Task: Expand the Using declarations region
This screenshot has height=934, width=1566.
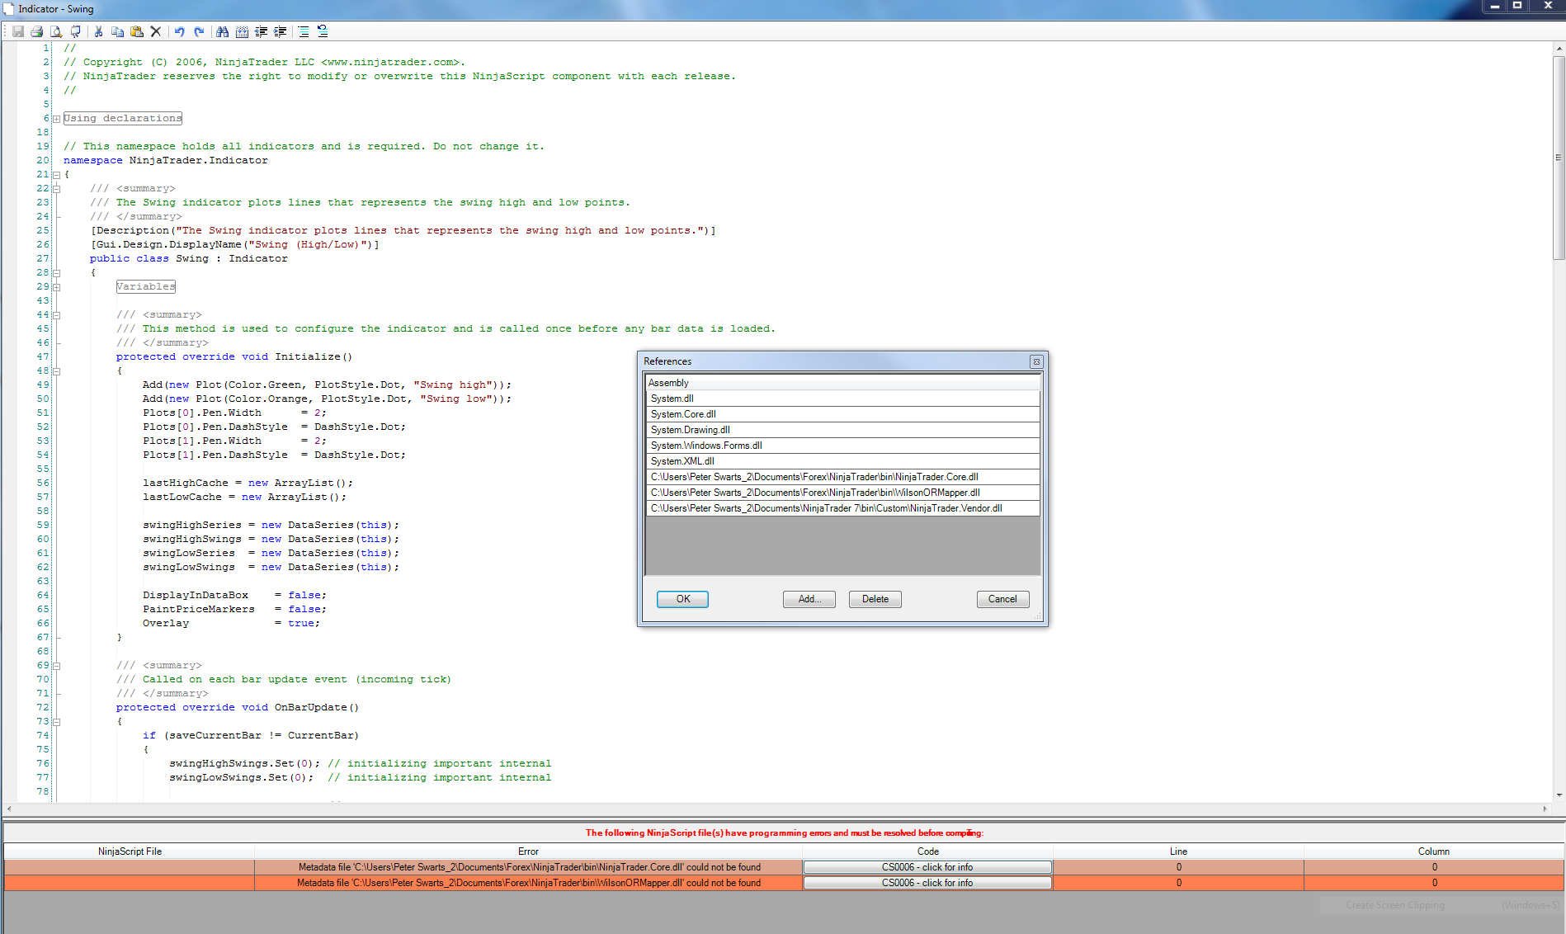Action: tap(56, 119)
